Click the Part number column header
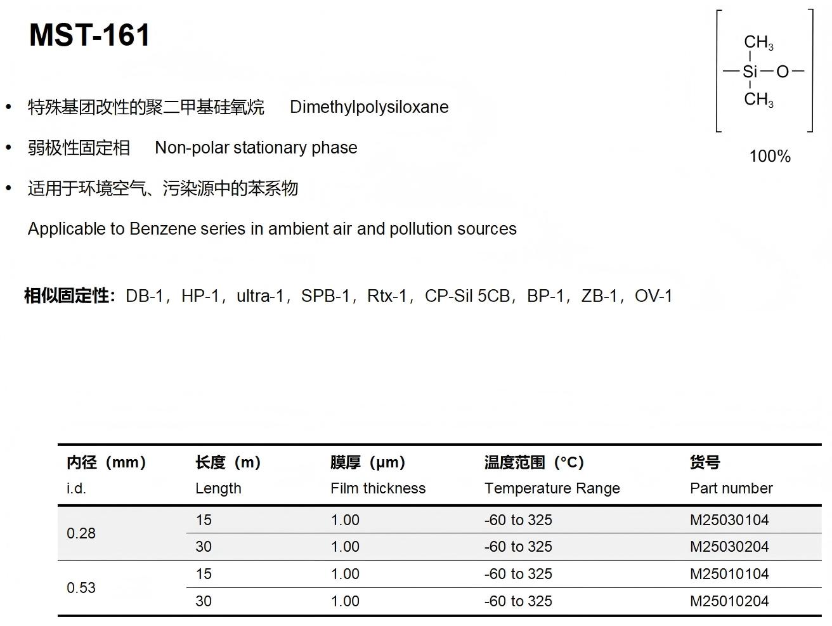 coord(731,488)
